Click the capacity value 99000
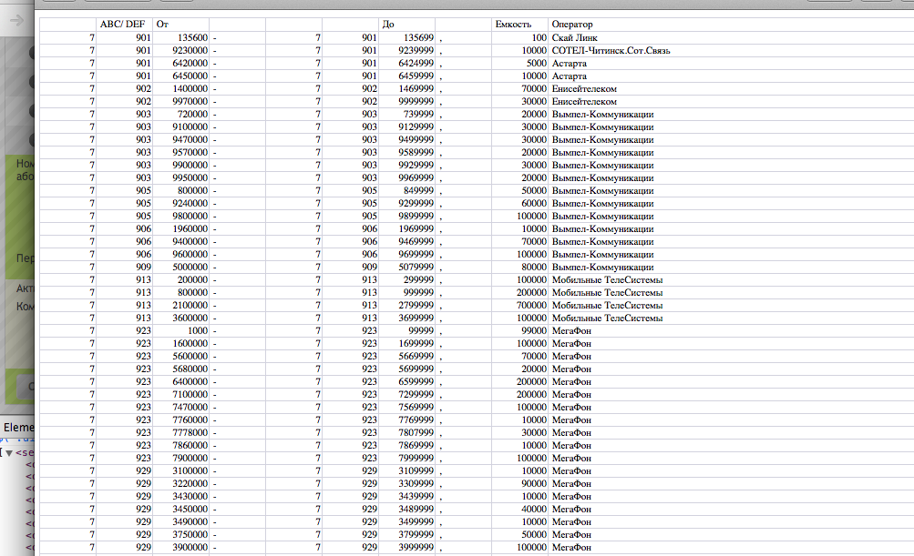914x556 pixels. coord(534,331)
